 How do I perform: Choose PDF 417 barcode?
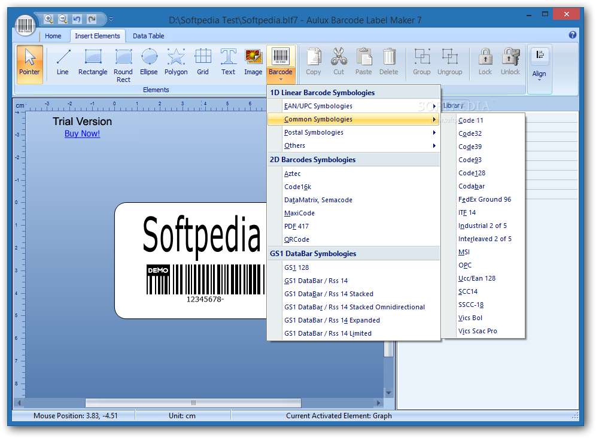[x=354, y=226]
